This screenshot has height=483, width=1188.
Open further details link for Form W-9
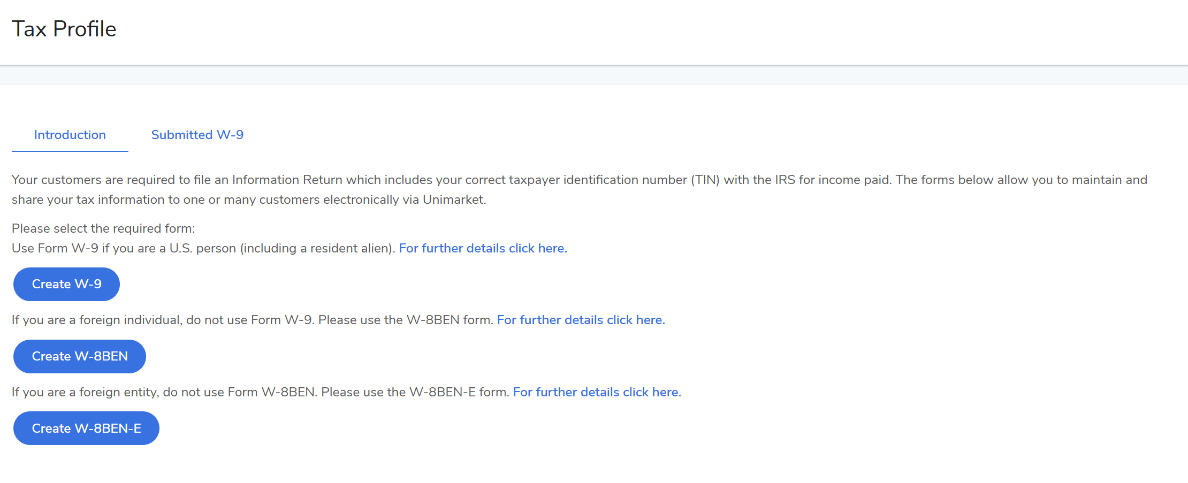pos(483,248)
